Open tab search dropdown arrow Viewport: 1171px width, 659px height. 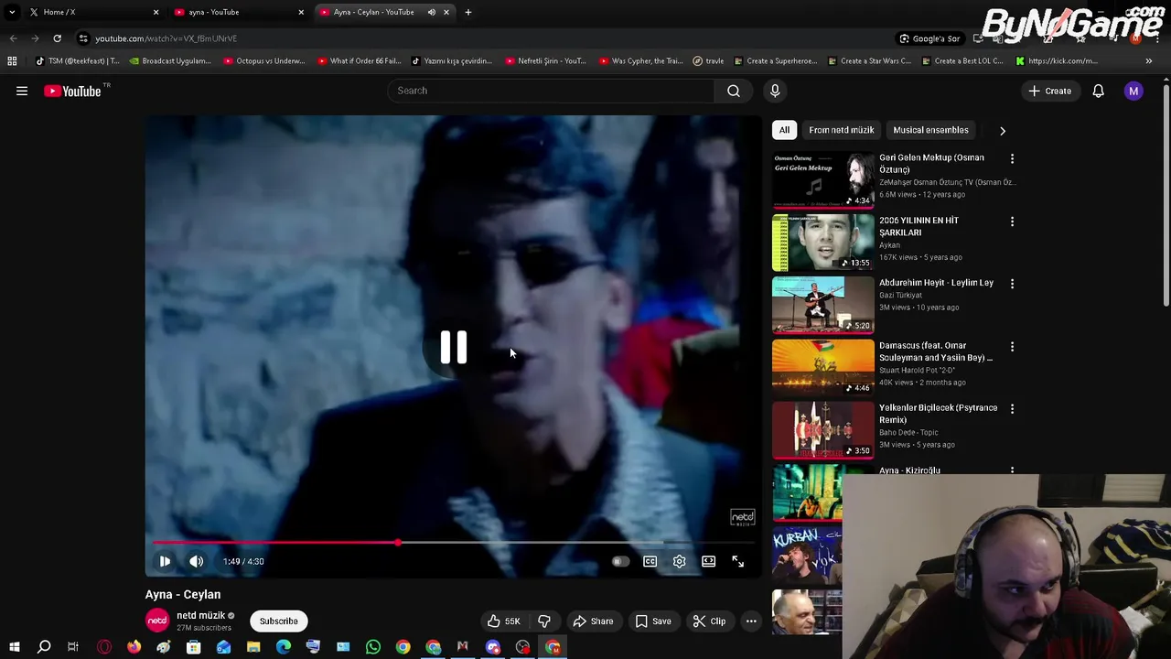(12, 12)
